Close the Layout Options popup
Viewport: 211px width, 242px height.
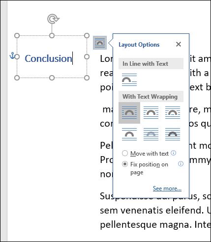pos(179,44)
